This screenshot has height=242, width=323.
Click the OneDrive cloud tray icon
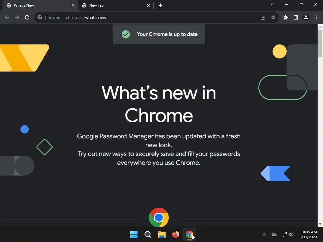pos(274,234)
